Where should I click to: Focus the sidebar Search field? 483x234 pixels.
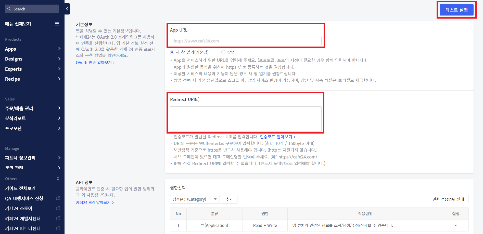(32, 9)
